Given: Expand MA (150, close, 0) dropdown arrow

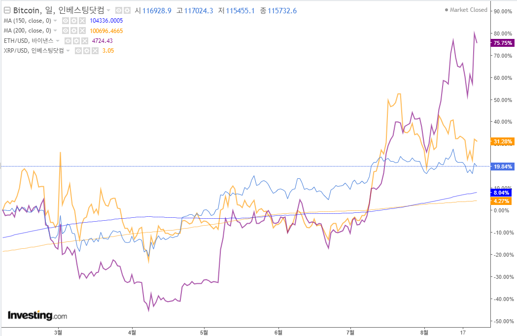Looking at the screenshot, I should pos(55,21).
